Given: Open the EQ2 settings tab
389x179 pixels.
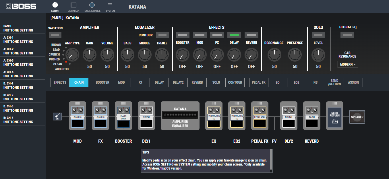Looking at the screenshot, I should click(x=297, y=82).
